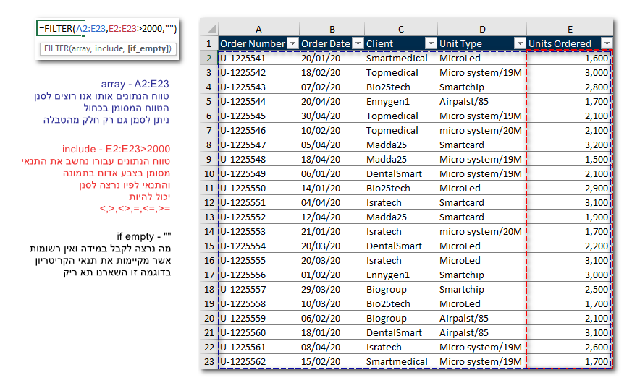Image resolution: width=632 pixels, height=388 pixels.
Task: Click the Units Ordered header cell
Action: pos(570,43)
